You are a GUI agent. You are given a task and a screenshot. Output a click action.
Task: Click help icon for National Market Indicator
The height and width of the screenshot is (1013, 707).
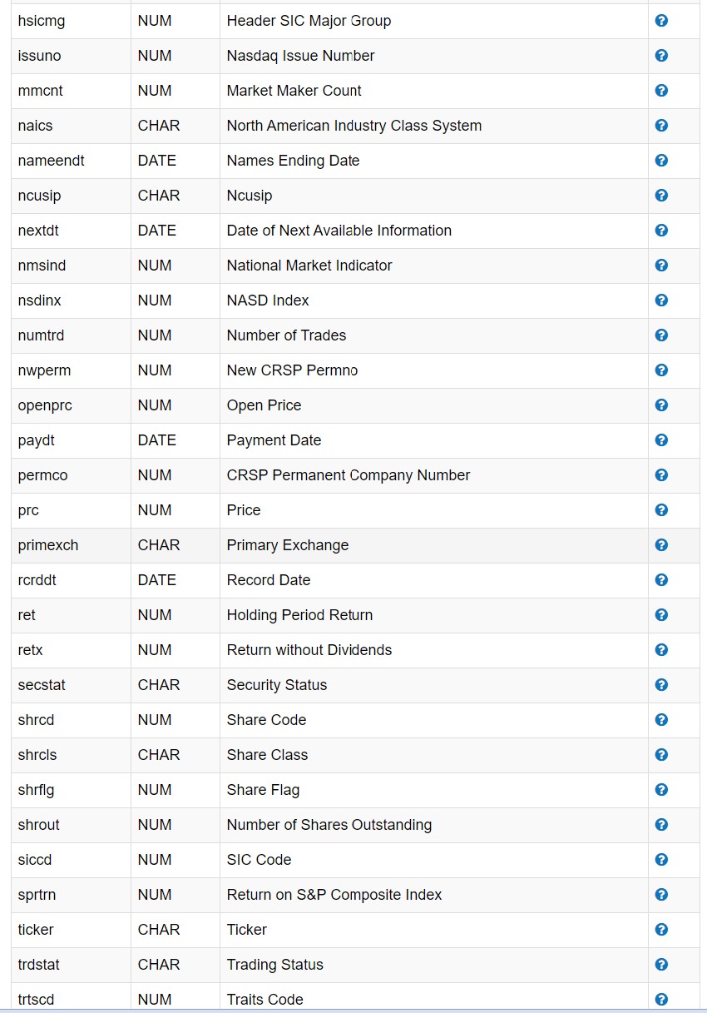coord(661,266)
